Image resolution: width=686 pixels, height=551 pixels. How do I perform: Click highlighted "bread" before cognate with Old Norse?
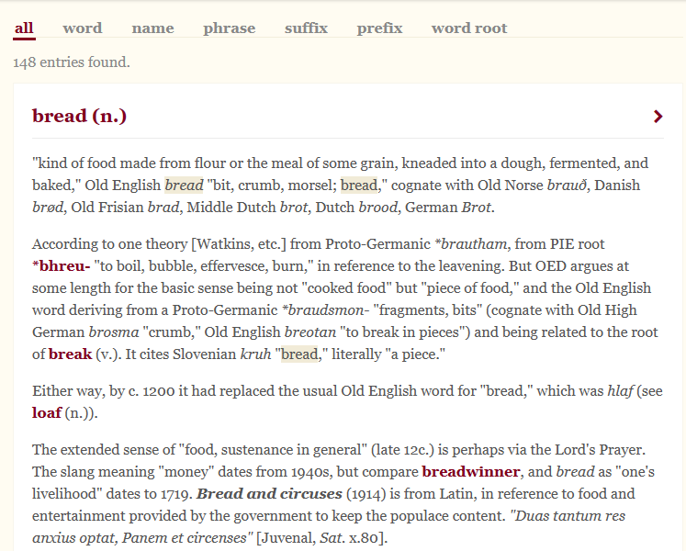359,186
